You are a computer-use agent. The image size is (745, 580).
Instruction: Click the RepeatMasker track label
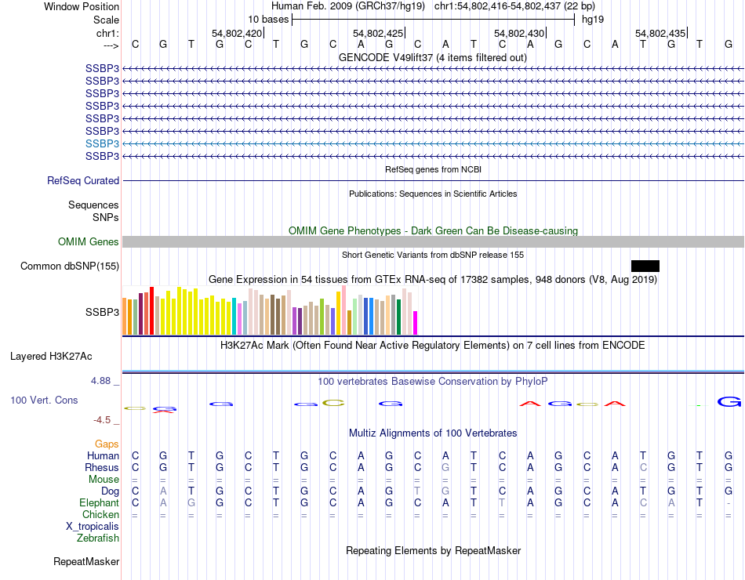tap(86, 561)
